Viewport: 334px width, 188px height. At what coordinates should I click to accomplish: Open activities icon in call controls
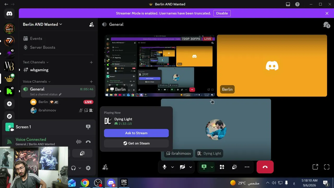222,167
